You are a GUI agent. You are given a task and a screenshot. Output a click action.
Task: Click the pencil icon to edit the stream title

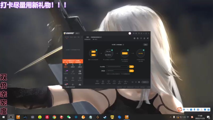pyautogui.click(x=101, y=37)
